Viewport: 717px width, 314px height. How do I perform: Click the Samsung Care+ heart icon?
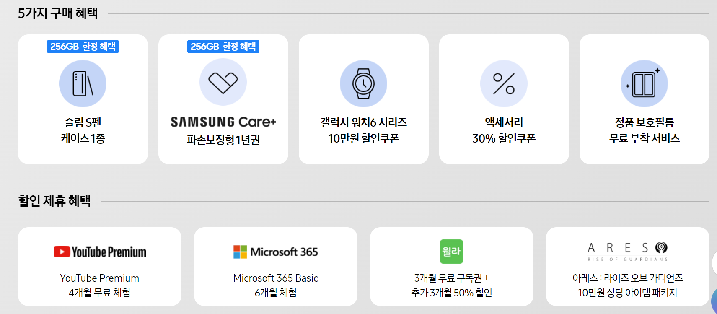(223, 82)
